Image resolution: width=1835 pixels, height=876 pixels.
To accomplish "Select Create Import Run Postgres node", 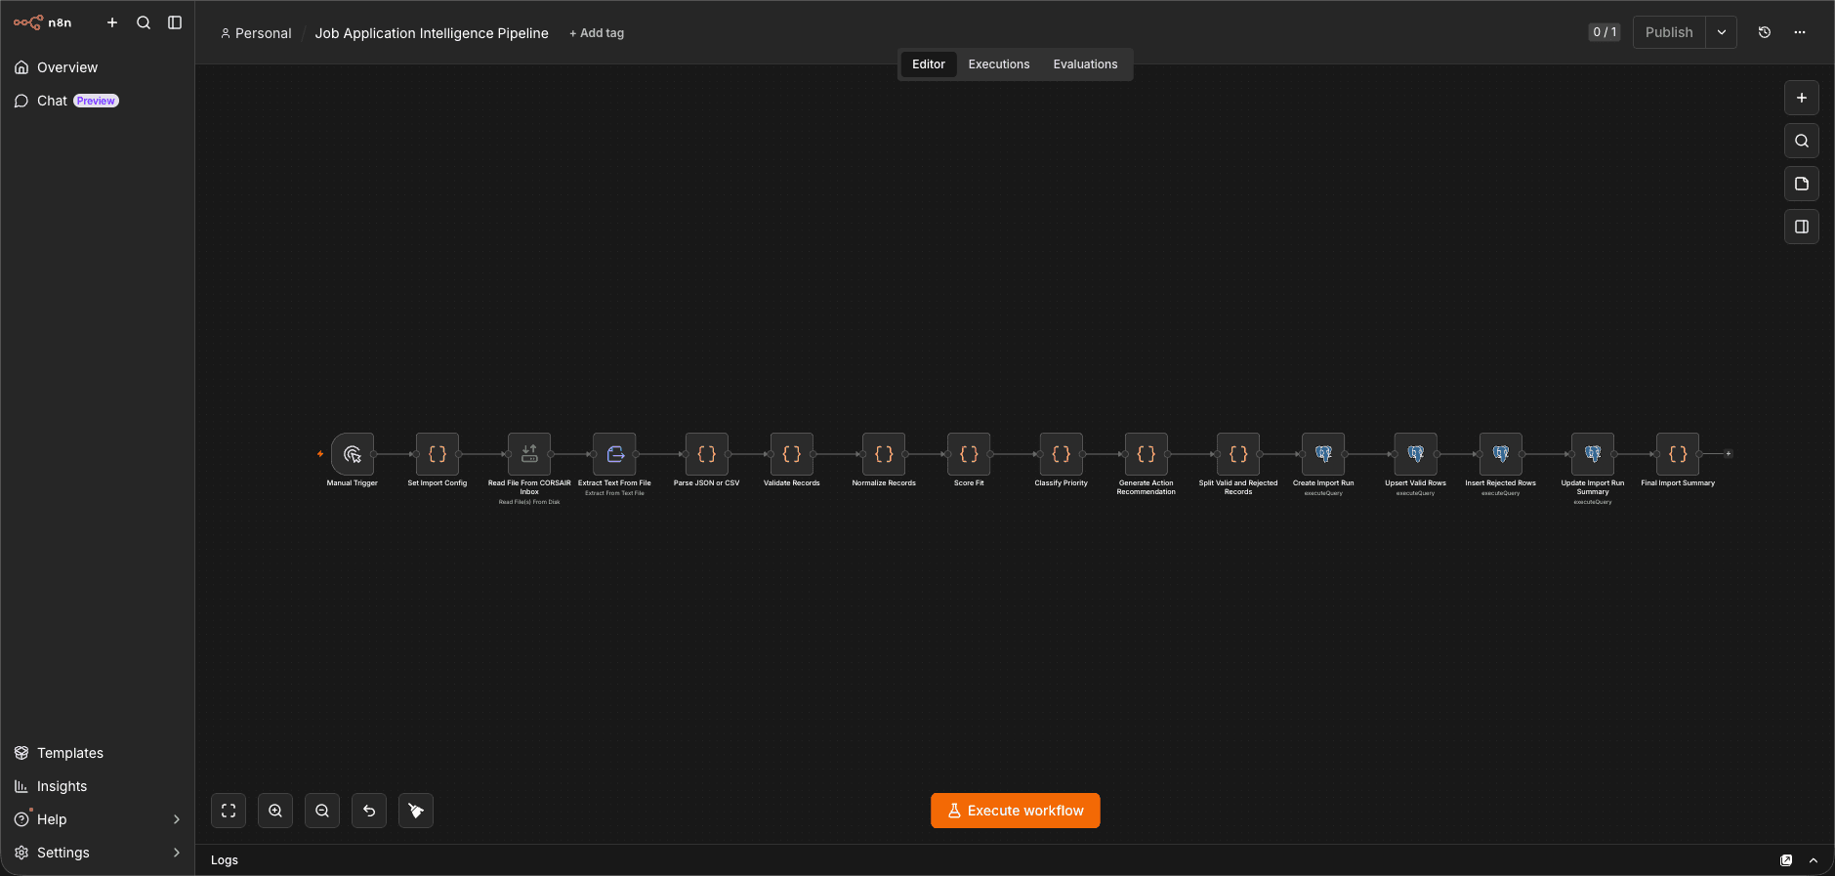I will pos(1323,454).
